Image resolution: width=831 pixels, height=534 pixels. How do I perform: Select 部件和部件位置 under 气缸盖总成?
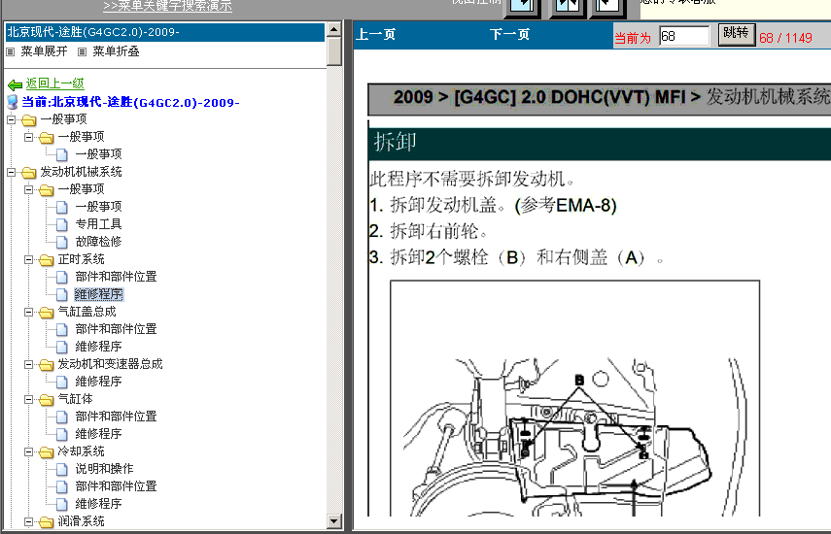point(116,329)
